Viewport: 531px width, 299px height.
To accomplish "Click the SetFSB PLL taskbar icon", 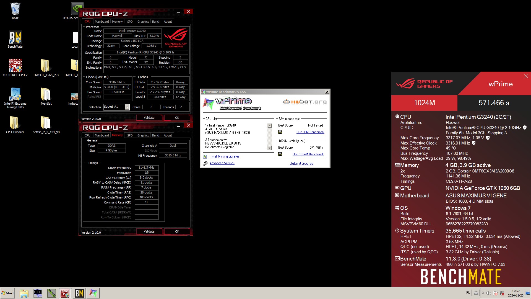I will pyautogui.click(x=38, y=293).
